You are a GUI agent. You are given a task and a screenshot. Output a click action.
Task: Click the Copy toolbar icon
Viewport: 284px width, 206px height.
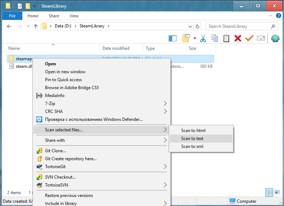click(215, 38)
